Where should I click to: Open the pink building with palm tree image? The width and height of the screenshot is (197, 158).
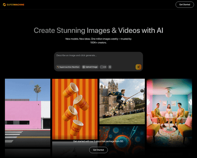point(27,113)
